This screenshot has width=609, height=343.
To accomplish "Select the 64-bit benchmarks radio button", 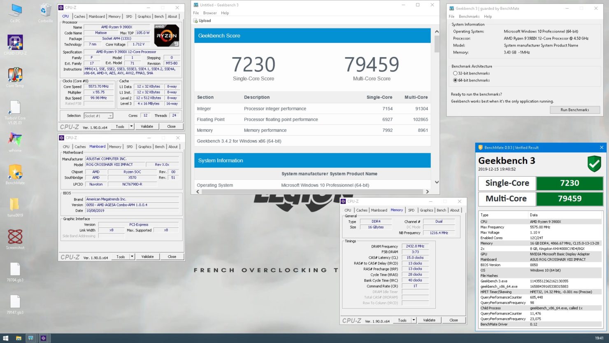I will 456,80.
